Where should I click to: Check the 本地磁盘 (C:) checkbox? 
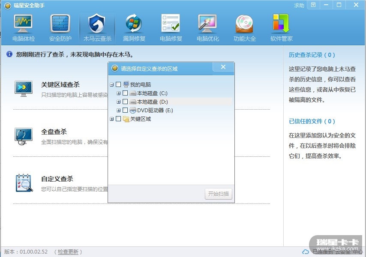coord(125,93)
